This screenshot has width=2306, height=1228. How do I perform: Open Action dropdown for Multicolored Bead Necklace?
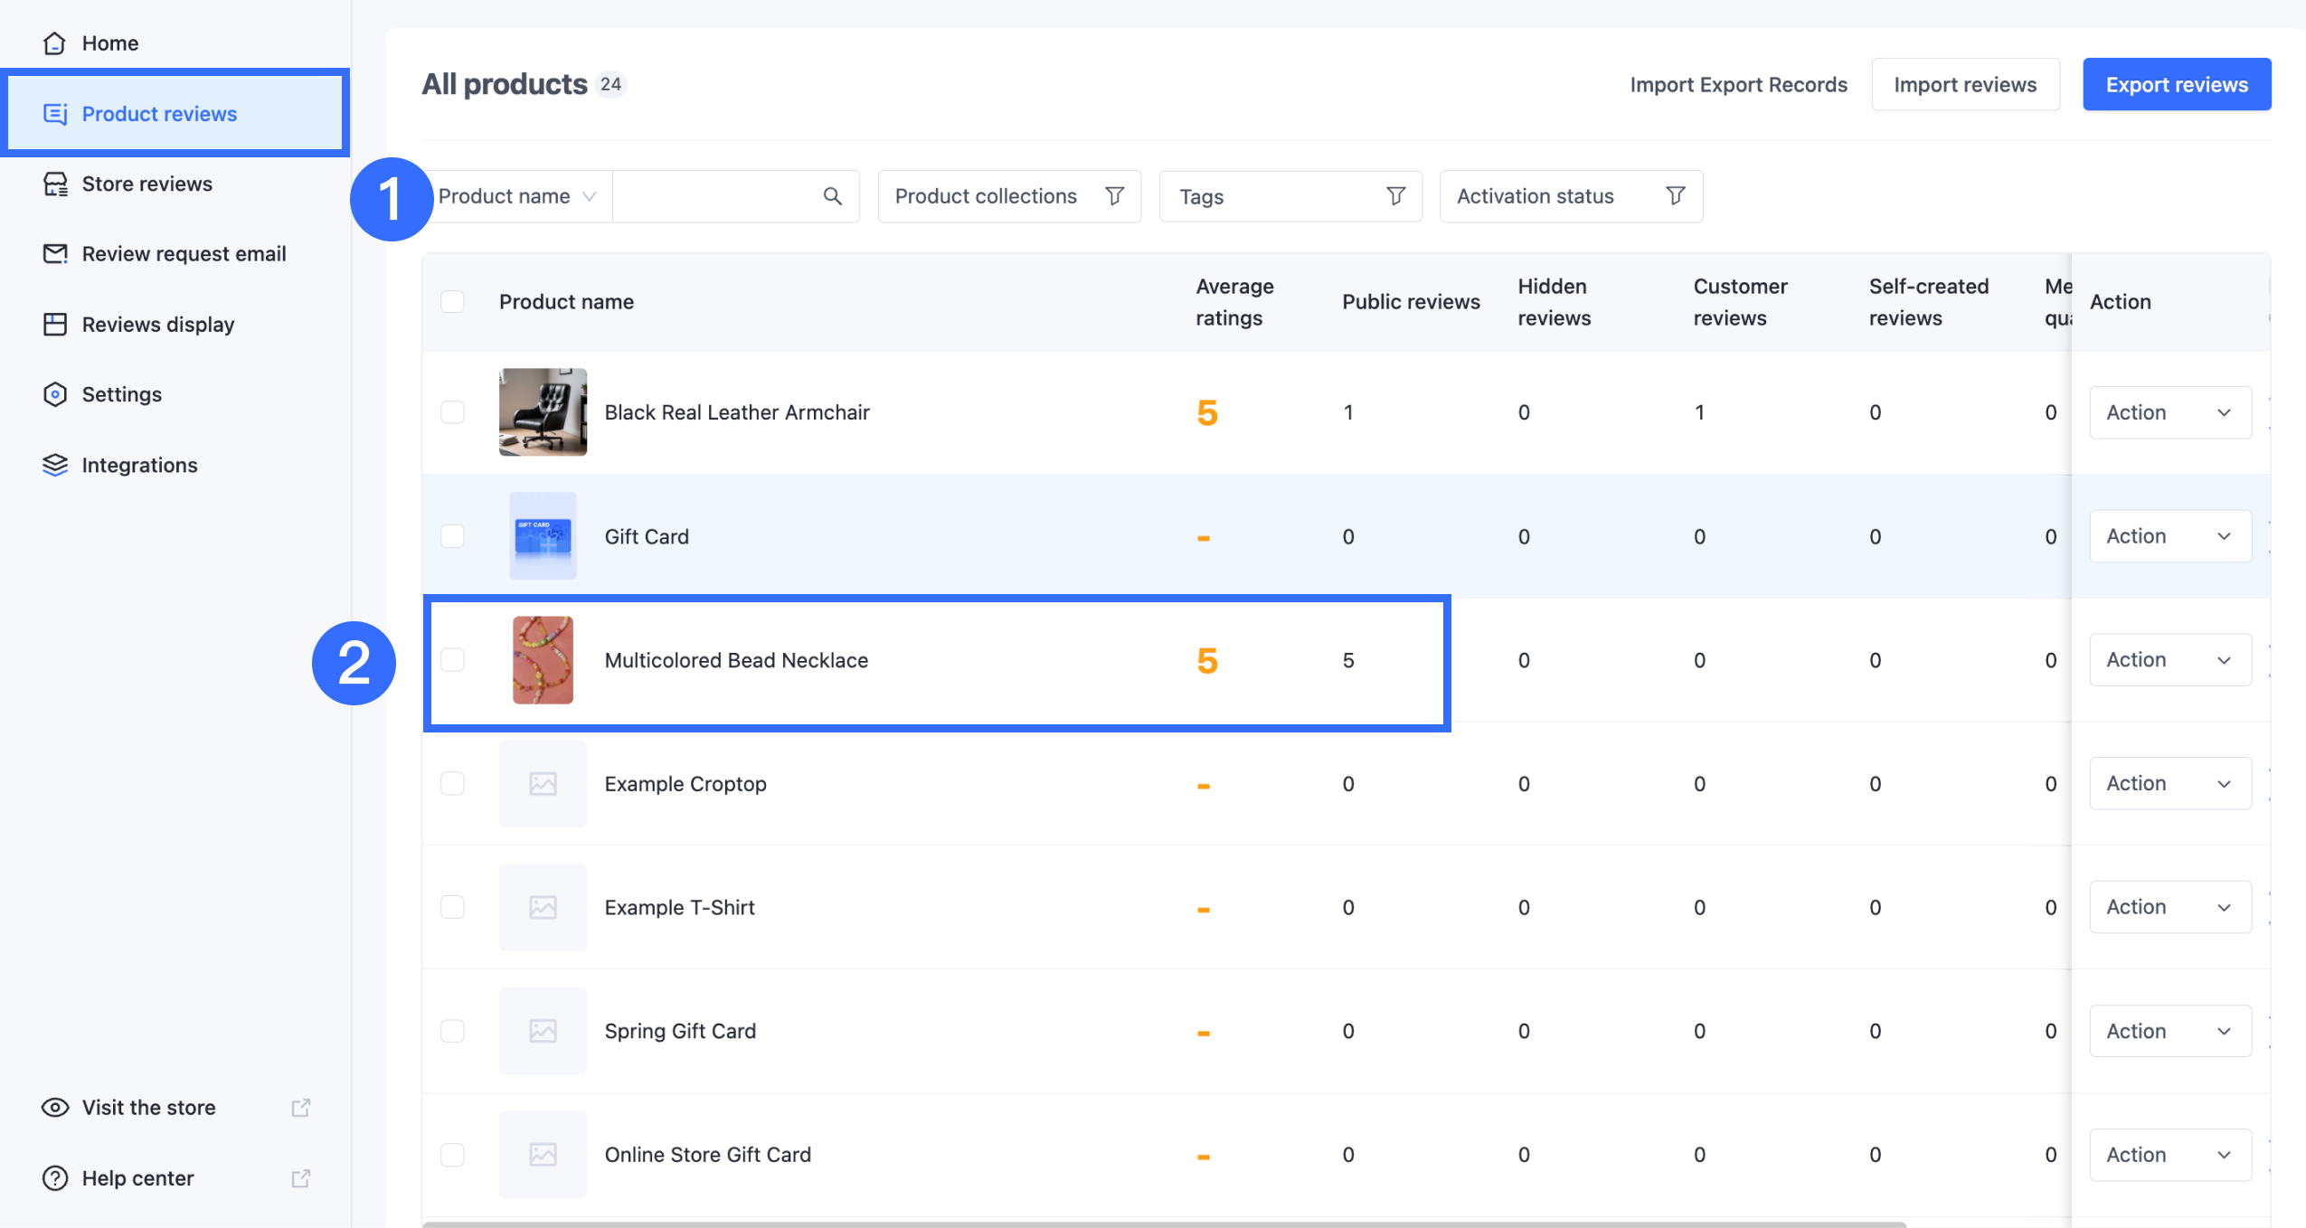[x=2169, y=660]
